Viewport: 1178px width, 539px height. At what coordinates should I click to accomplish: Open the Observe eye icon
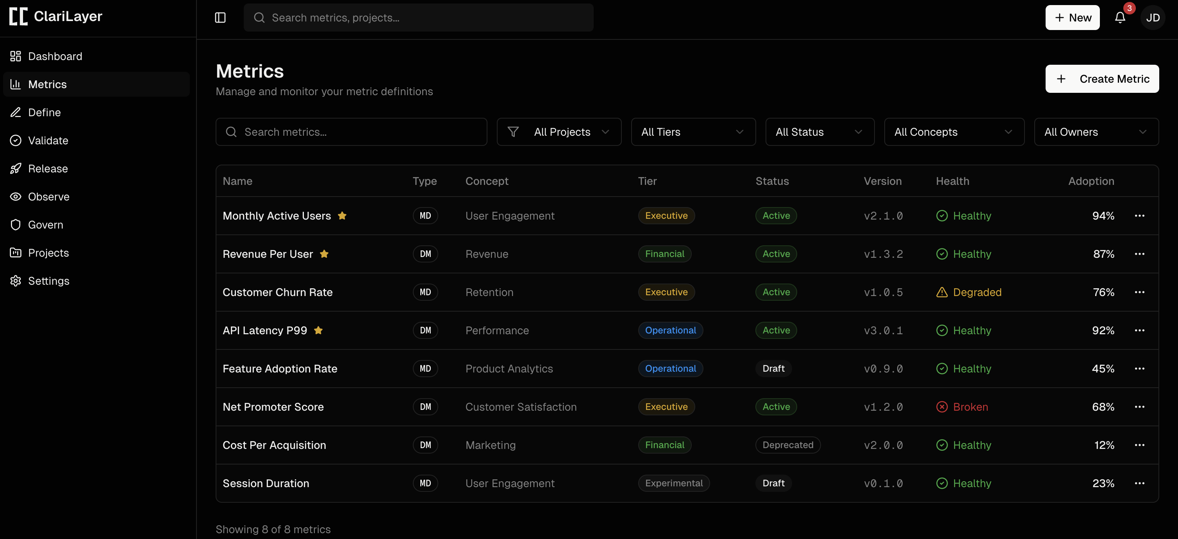tap(16, 197)
